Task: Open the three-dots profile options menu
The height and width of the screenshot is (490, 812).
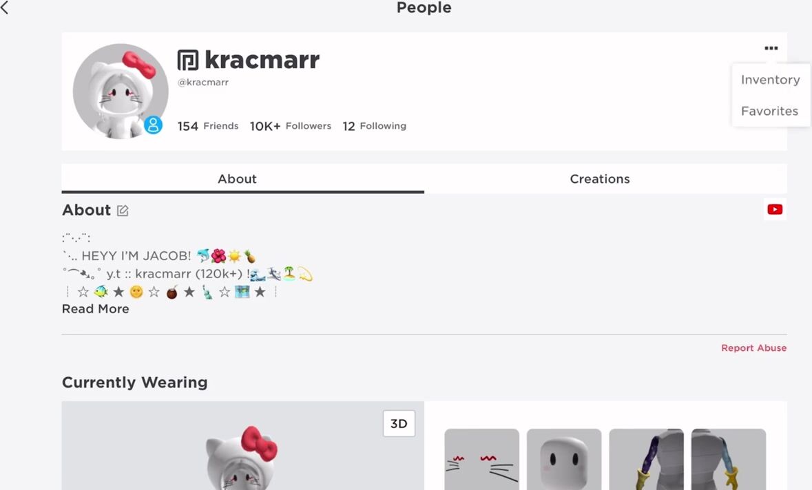Action: (x=771, y=48)
